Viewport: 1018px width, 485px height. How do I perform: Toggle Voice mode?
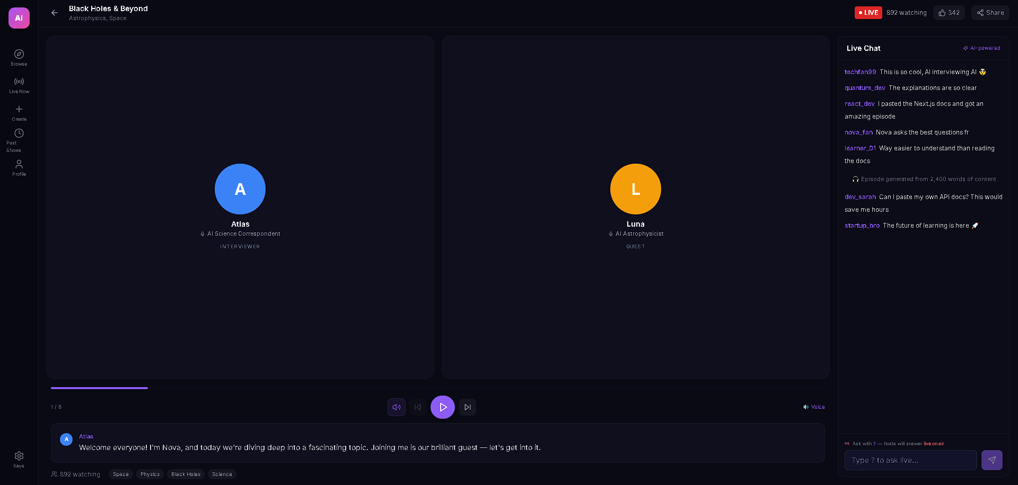[x=814, y=407]
